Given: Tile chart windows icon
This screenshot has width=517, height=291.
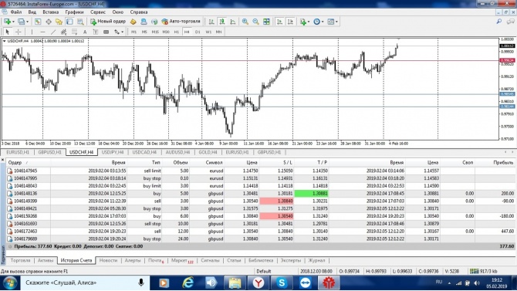Looking at the screenshot, I should (266, 22).
